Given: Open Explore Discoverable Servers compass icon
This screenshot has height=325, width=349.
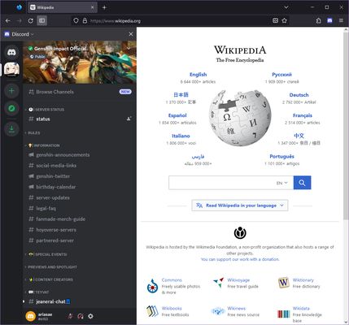Looking at the screenshot, I should click(11, 108).
